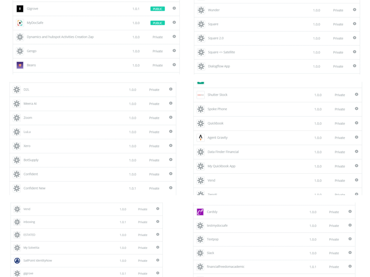Viewport: 370px width, 277px height.
Task: Open the Textpop row gear icon
Action: (x=350, y=239)
